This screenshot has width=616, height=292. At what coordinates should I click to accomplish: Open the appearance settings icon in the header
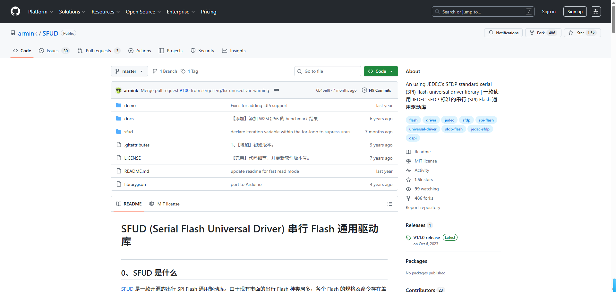point(596,12)
